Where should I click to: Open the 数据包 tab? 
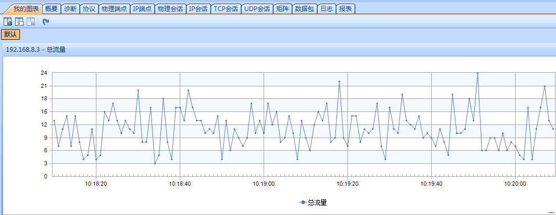[x=305, y=8]
